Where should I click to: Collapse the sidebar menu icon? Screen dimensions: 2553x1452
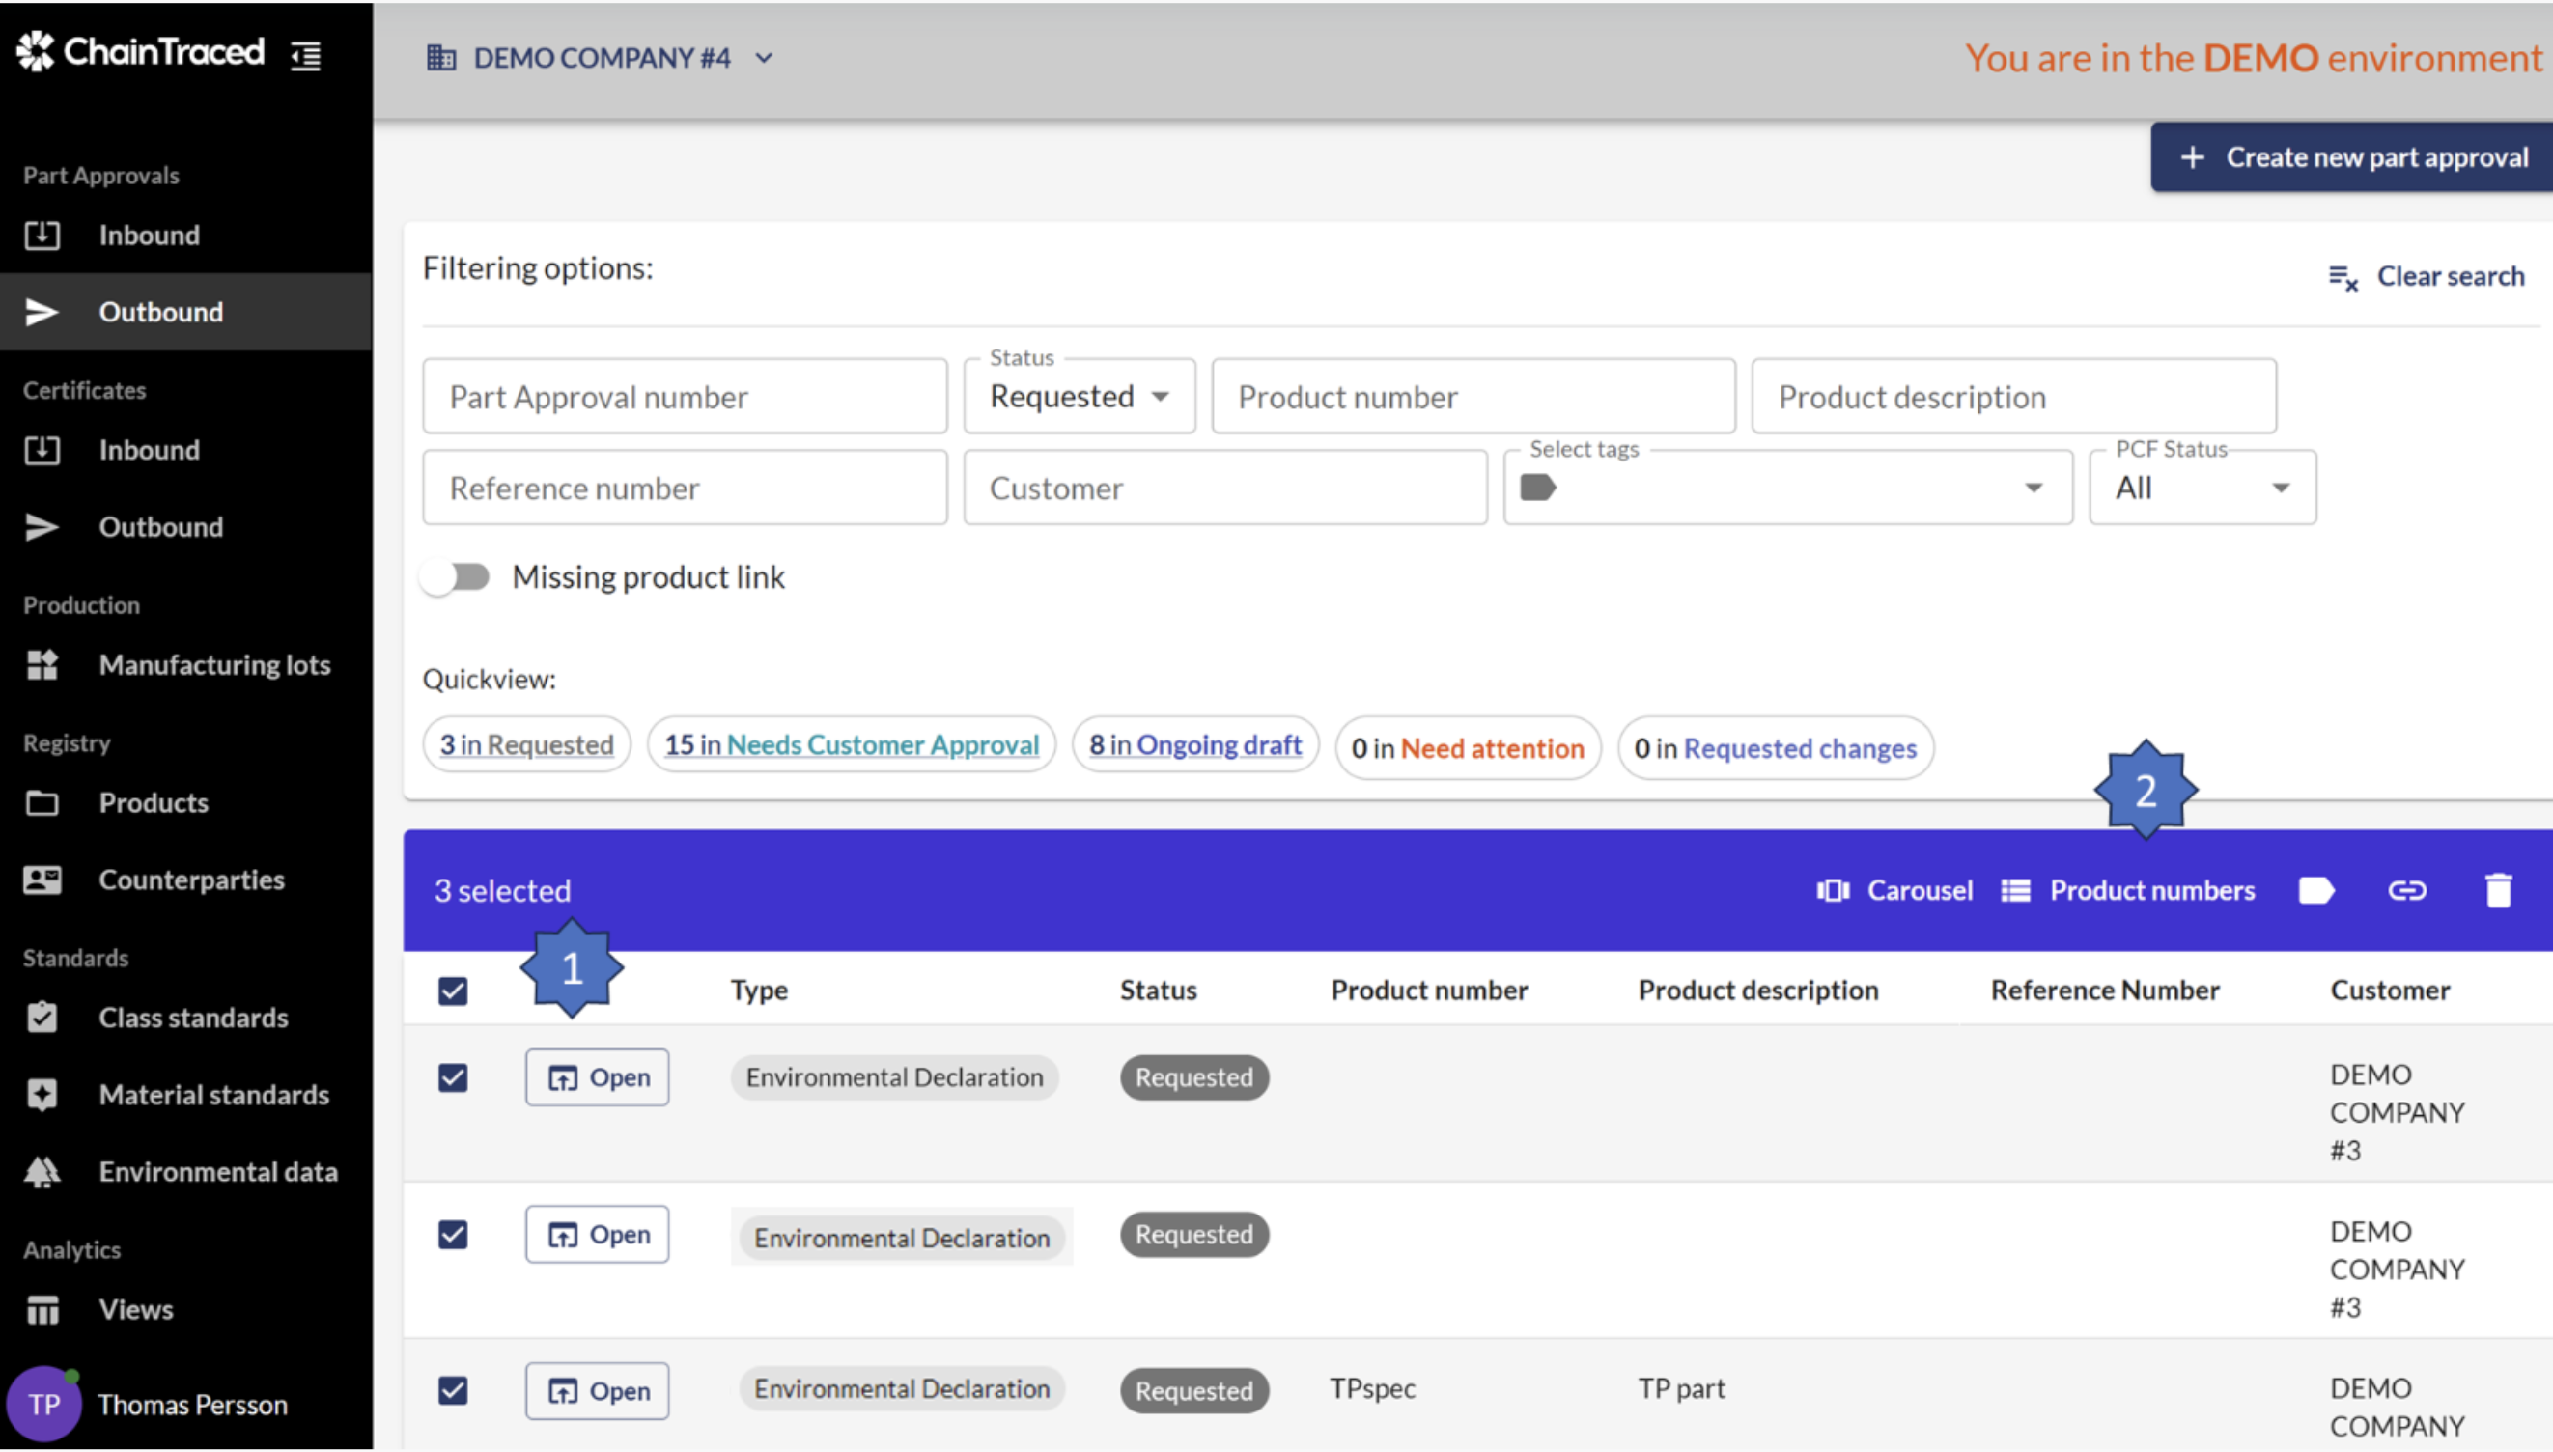(305, 55)
